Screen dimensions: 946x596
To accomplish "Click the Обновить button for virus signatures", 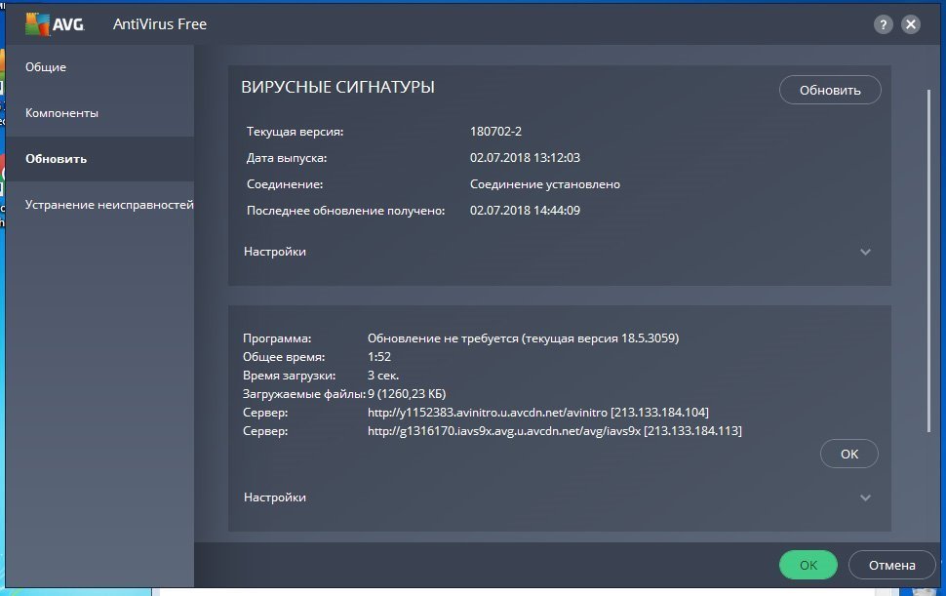I will pyautogui.click(x=830, y=90).
